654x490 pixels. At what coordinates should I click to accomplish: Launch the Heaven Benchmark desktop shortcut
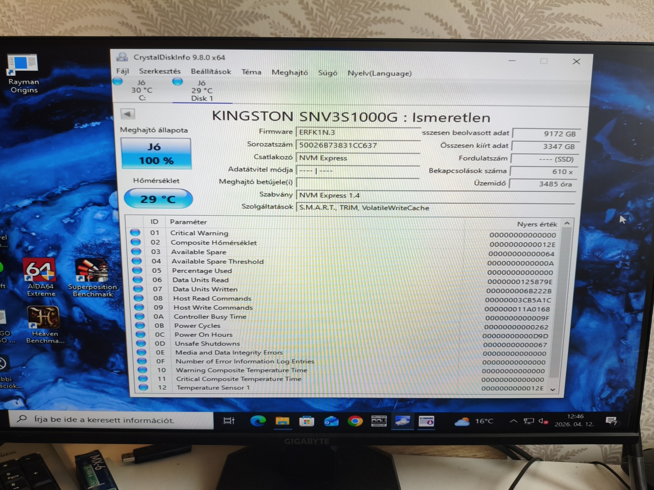[x=45, y=325]
